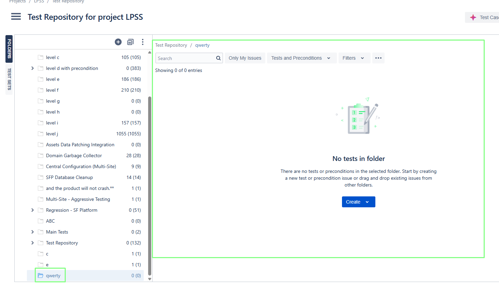Screen dimensions: 499x283
Task: Click into the Search input field
Action: click(186, 58)
